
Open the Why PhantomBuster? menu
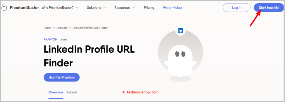[58, 8]
